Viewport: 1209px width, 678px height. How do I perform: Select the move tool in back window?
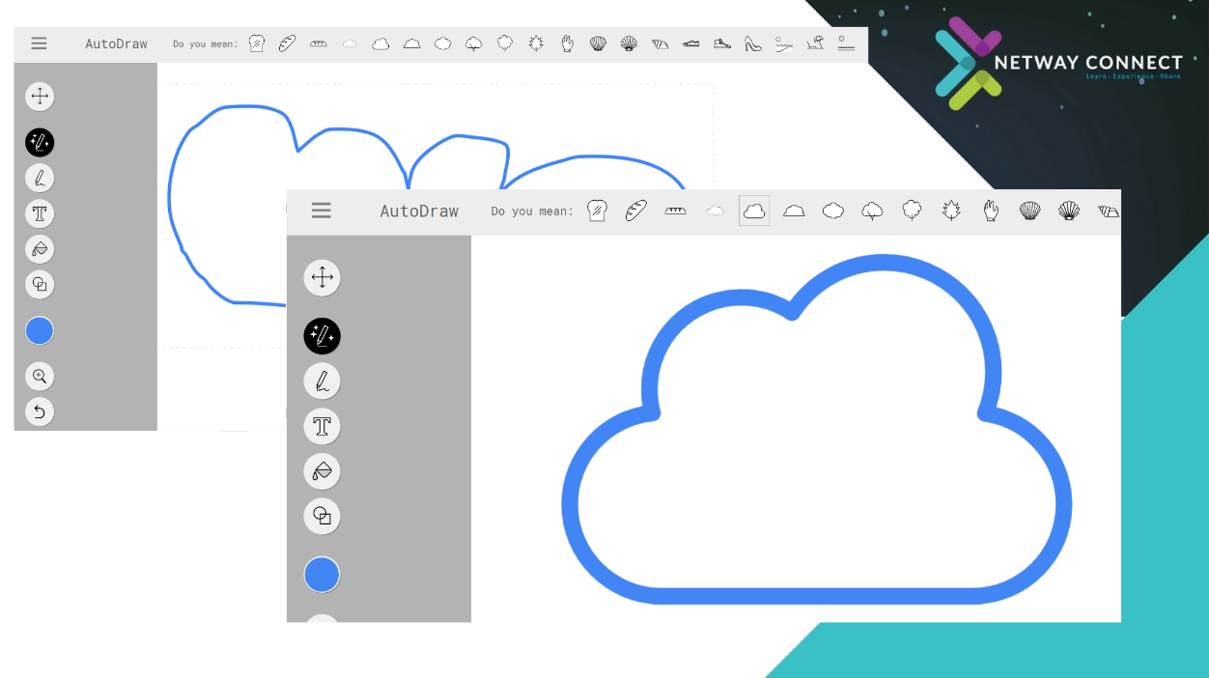40,97
